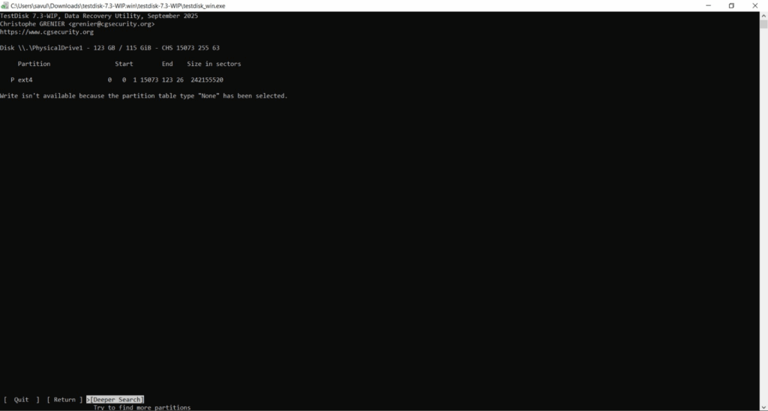The height and width of the screenshot is (411, 768).
Task: Choose the Return menu option
Action: 64,400
